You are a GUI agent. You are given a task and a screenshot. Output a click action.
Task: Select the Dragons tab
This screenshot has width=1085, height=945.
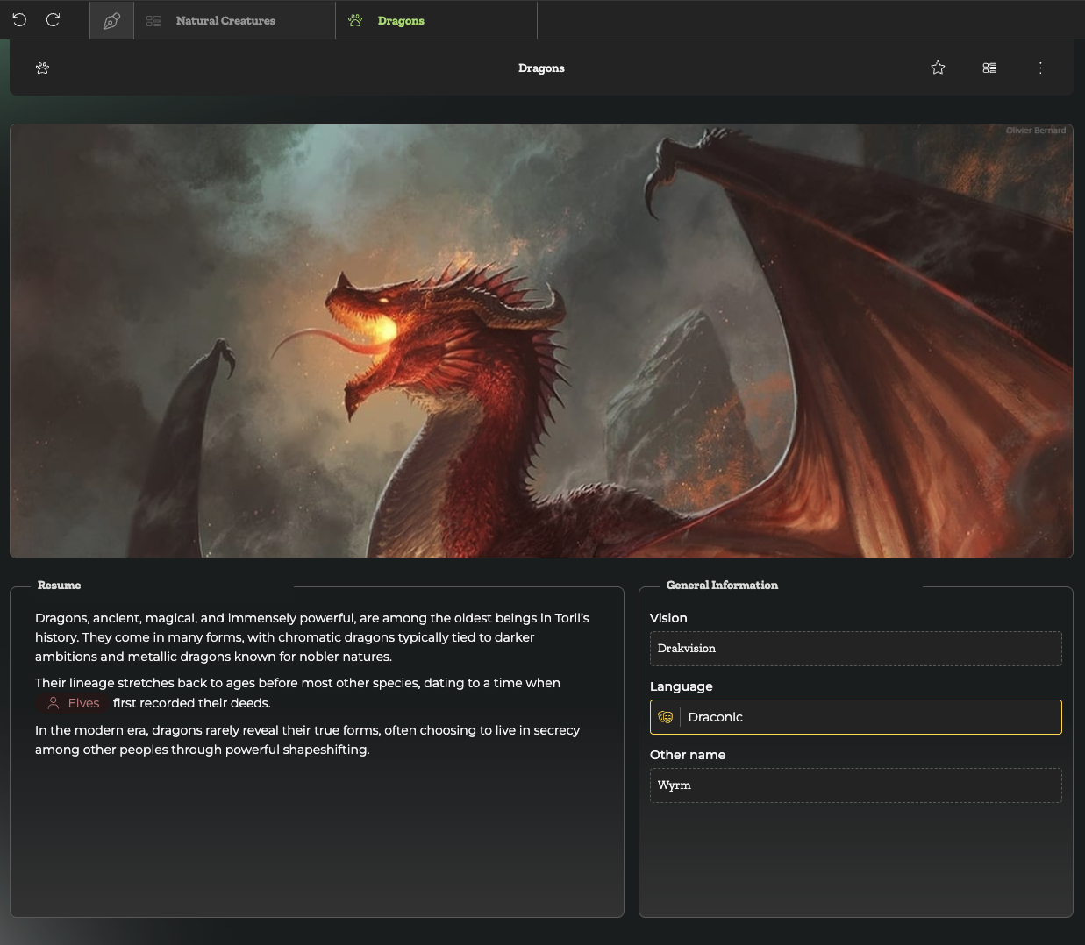pos(401,20)
